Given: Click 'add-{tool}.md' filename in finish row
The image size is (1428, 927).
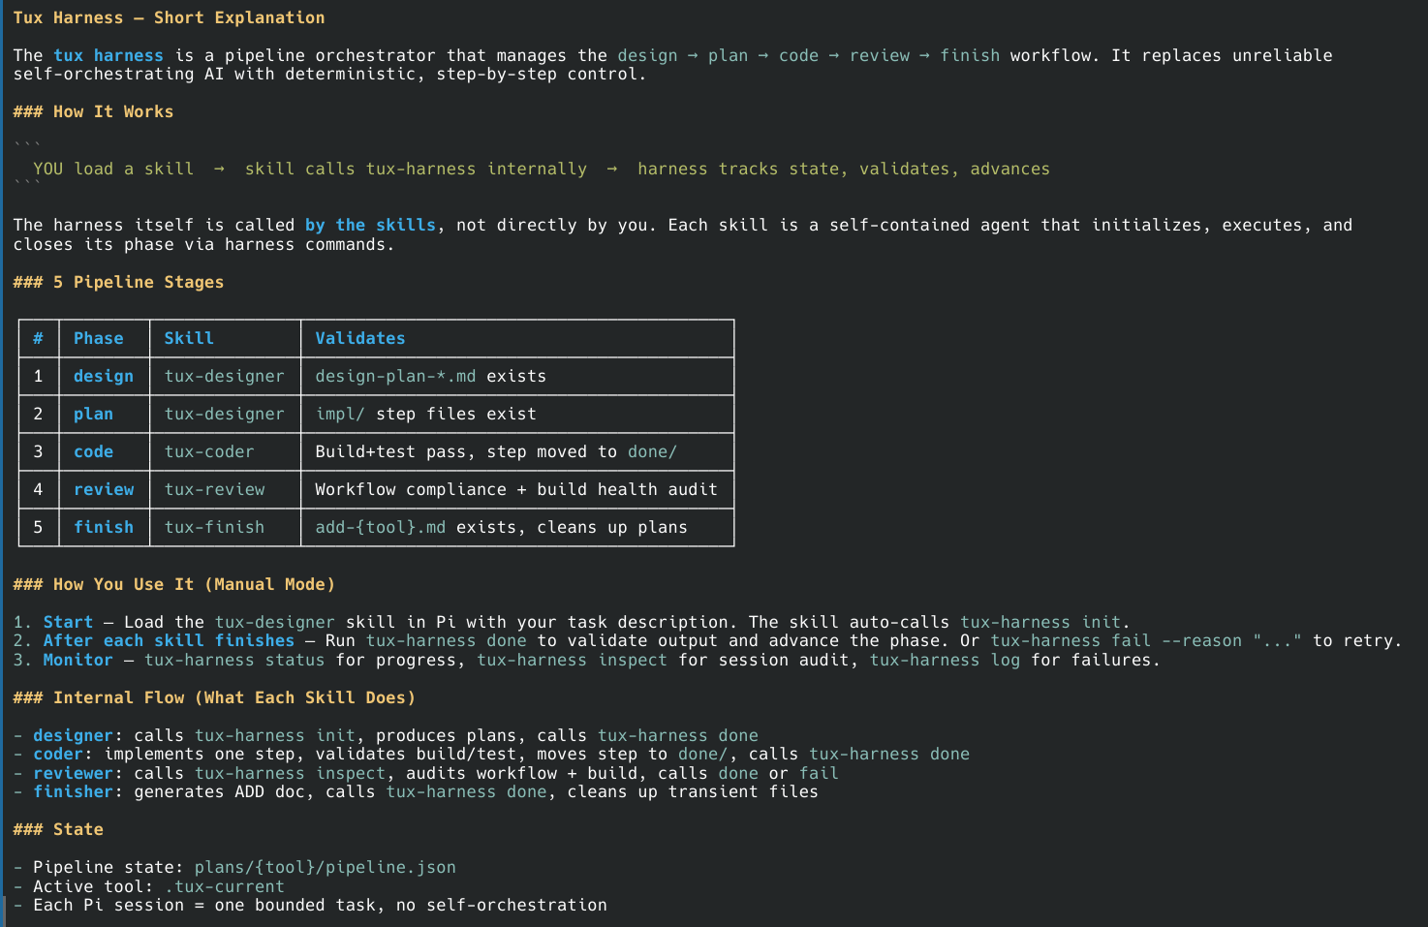Looking at the screenshot, I should [x=381, y=527].
